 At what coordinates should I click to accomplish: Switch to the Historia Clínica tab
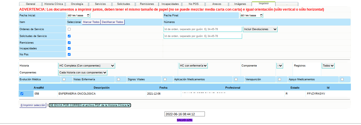pyautogui.click(x=53, y=4)
